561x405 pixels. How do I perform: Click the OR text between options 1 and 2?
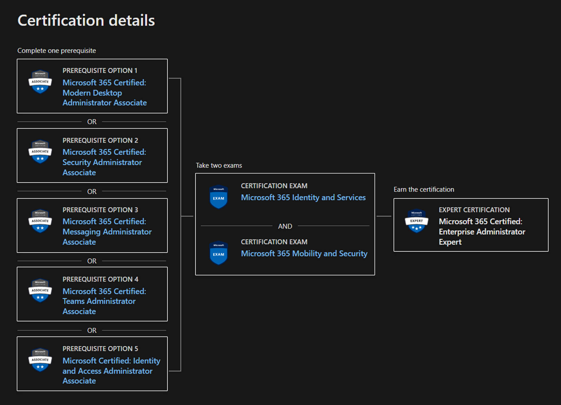[92, 122]
